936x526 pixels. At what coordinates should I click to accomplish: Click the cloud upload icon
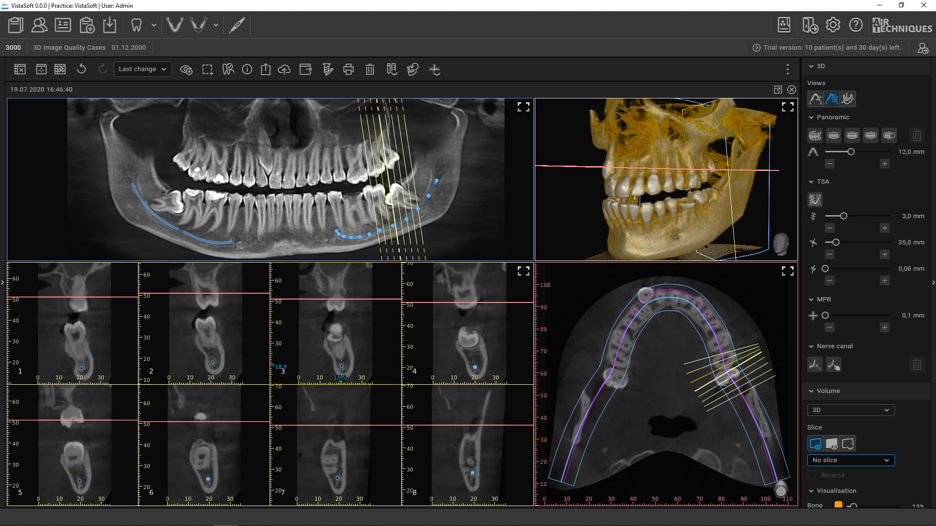[x=284, y=70]
